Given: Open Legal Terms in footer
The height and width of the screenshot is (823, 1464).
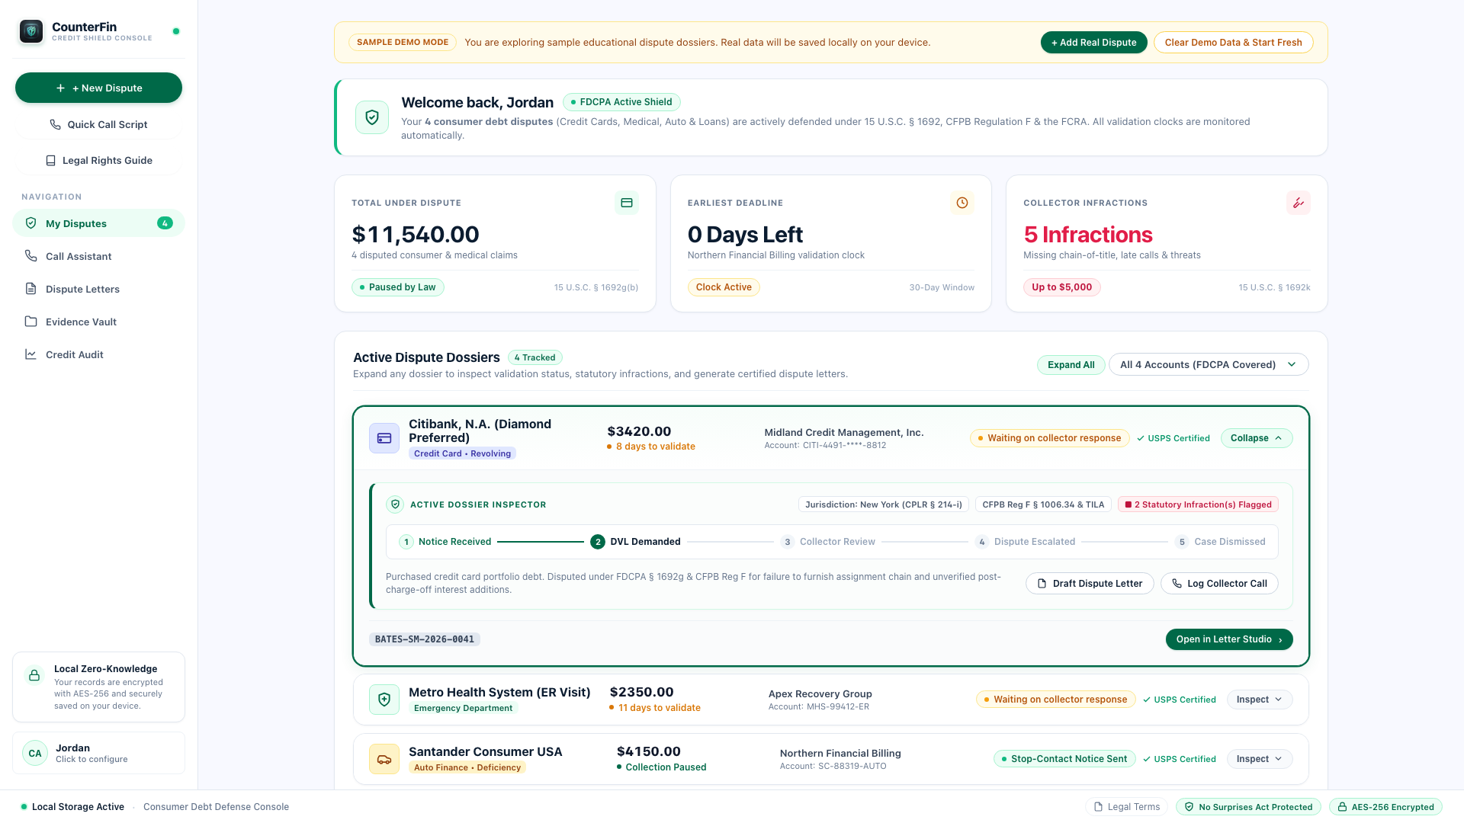Looking at the screenshot, I should point(1126,807).
